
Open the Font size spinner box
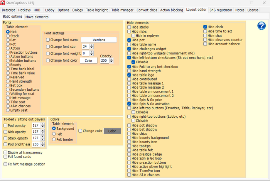pos(86,47)
